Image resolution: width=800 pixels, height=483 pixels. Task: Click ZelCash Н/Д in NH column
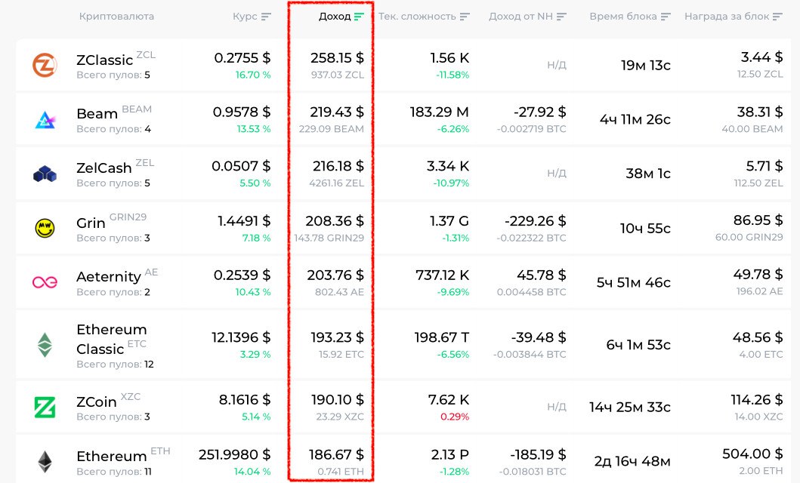[x=557, y=174]
